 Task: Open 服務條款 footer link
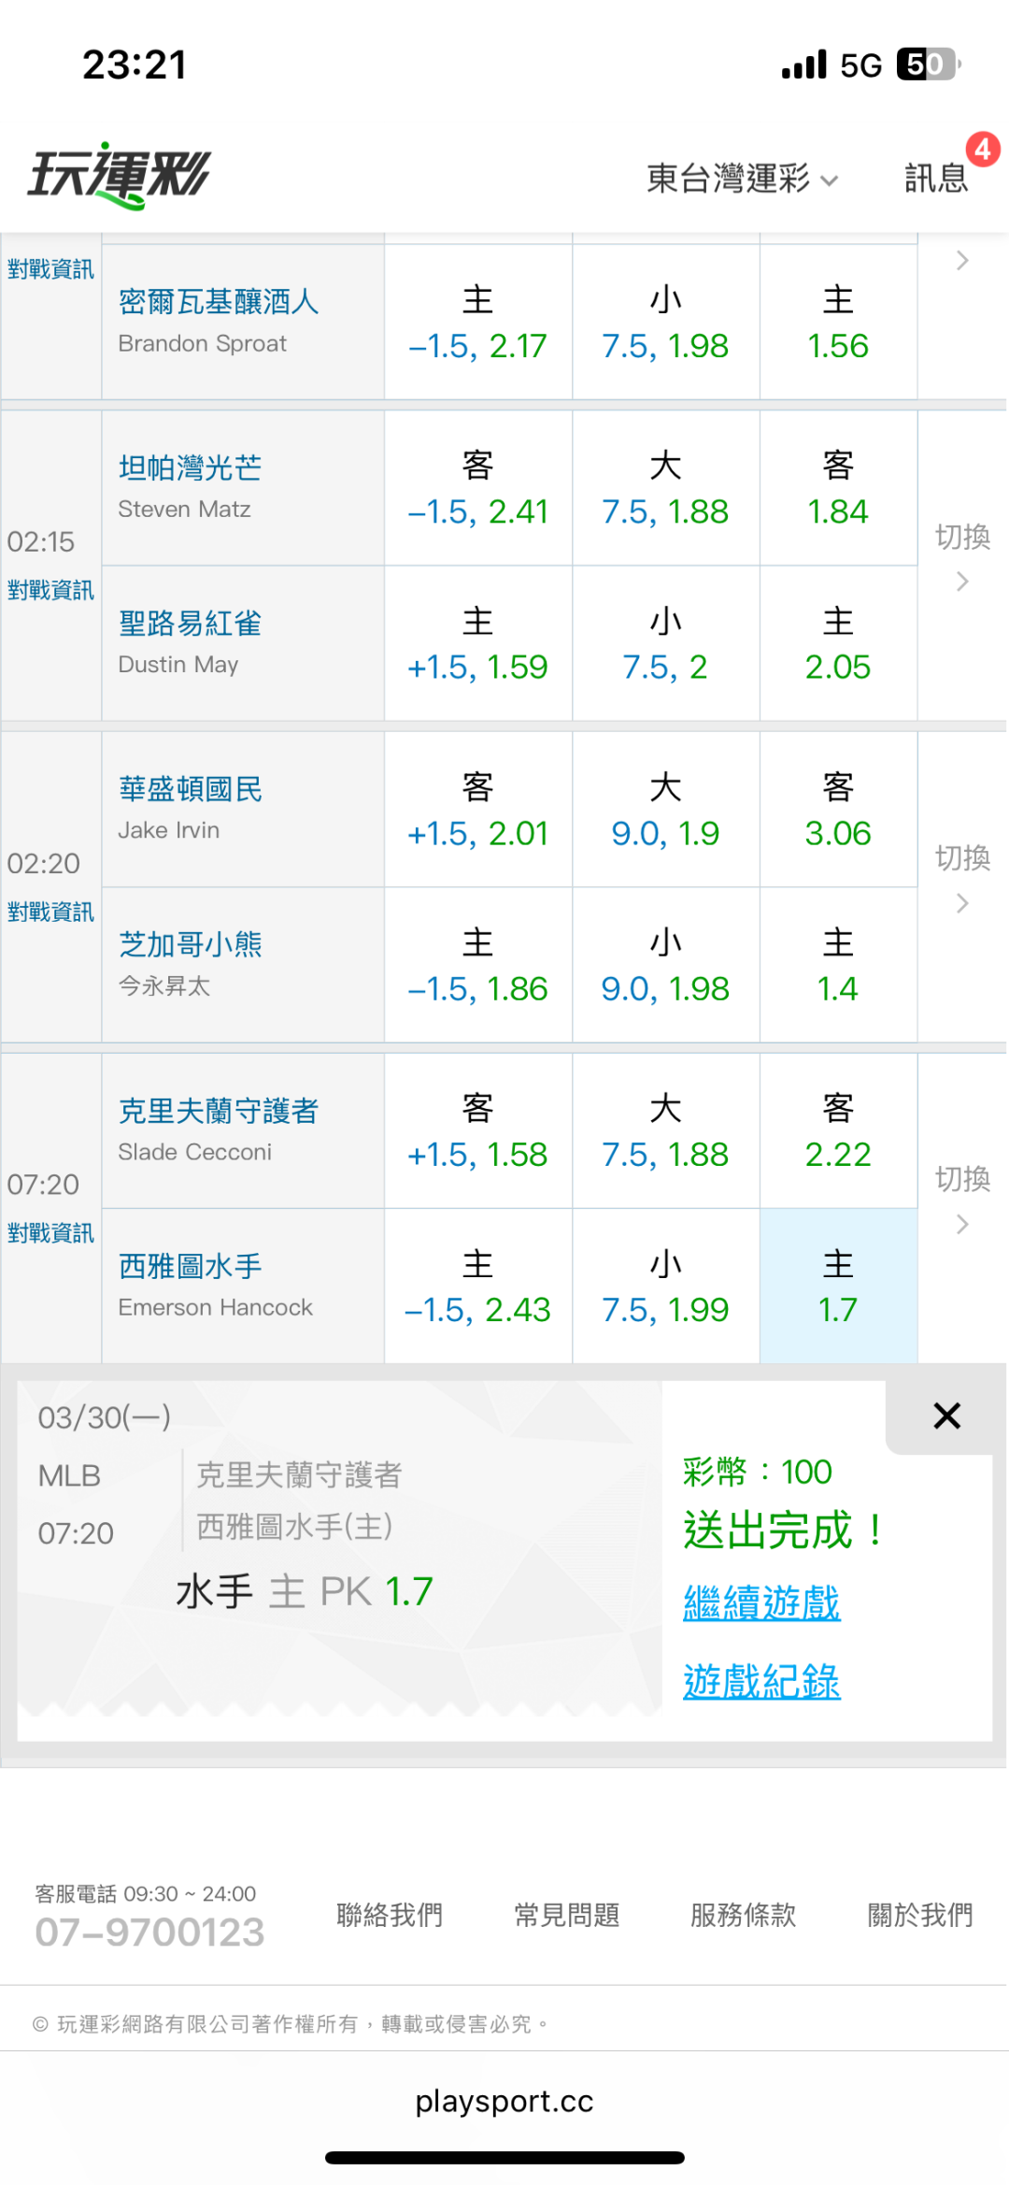point(743,1915)
